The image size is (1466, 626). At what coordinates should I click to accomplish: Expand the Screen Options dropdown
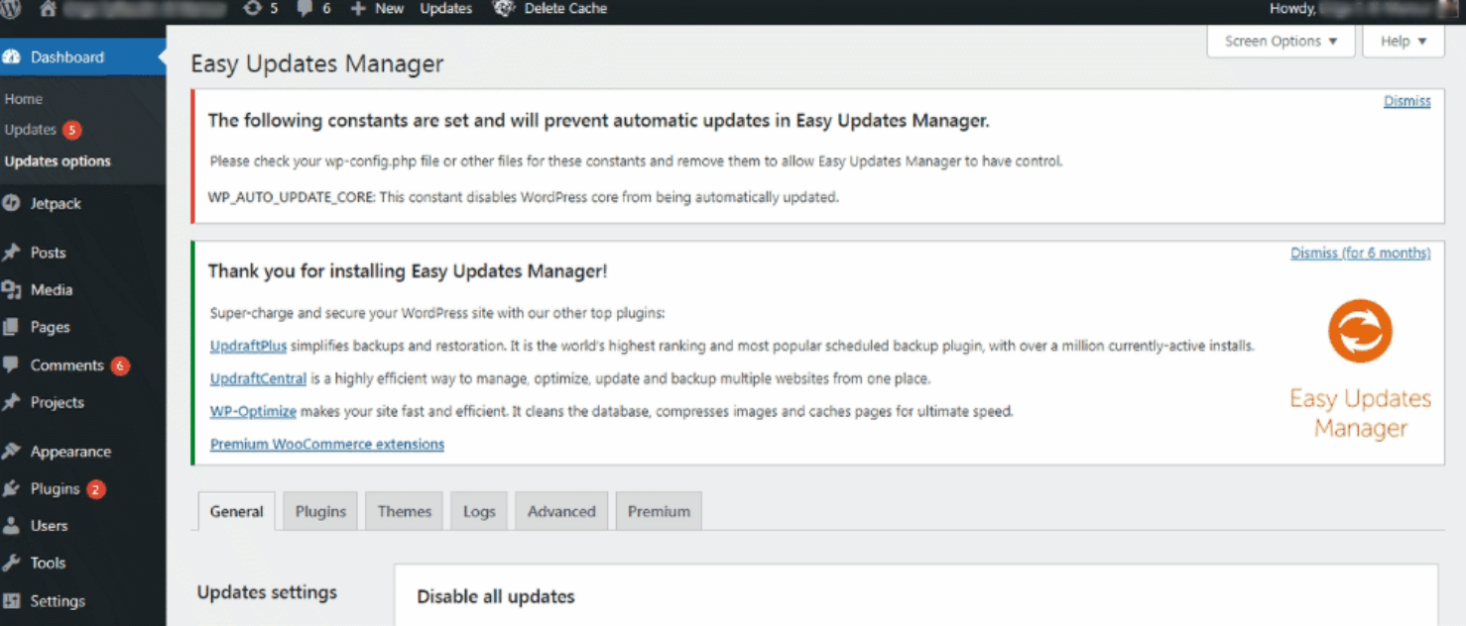[x=1281, y=41]
